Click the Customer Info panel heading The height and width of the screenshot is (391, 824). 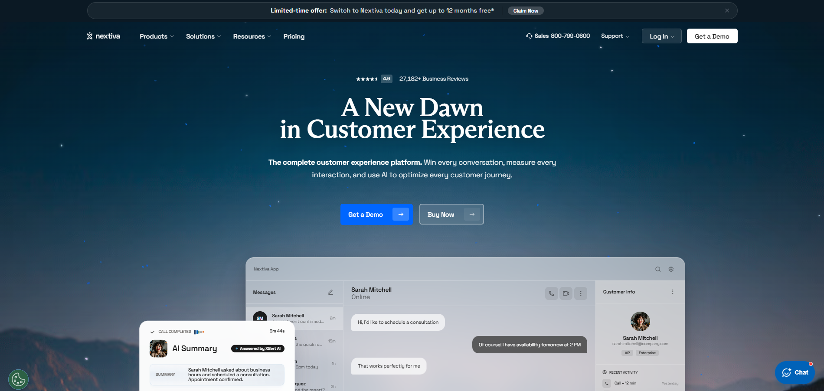click(619, 292)
